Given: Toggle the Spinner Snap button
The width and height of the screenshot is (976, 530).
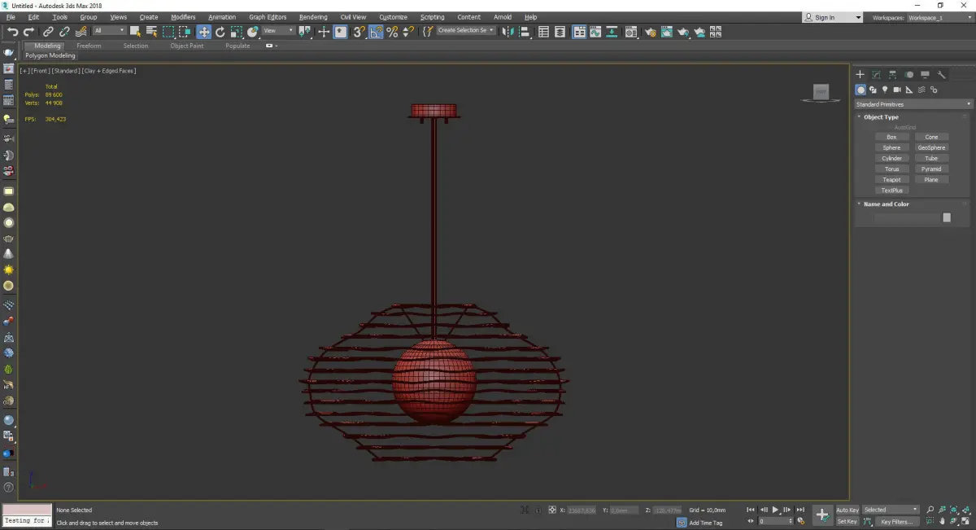Looking at the screenshot, I should point(407,32).
